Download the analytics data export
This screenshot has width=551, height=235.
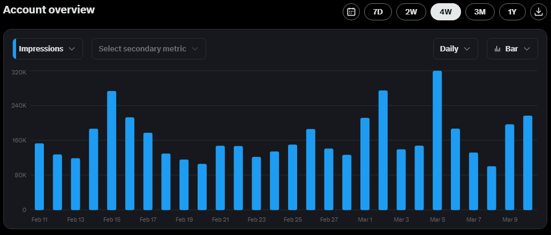538,12
